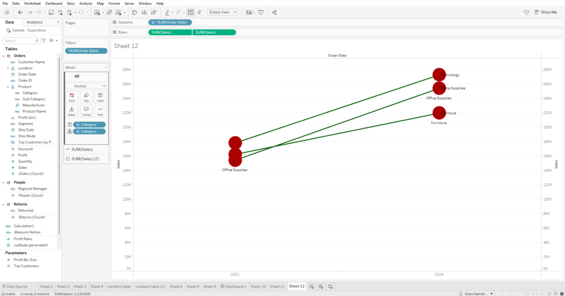Click the New Story icon in the tab bar
Image resolution: width=565 pixels, height=296 pixels.
pos(330,287)
